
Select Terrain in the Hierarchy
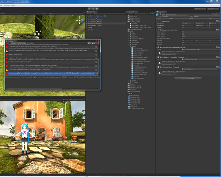tap(90, 29)
